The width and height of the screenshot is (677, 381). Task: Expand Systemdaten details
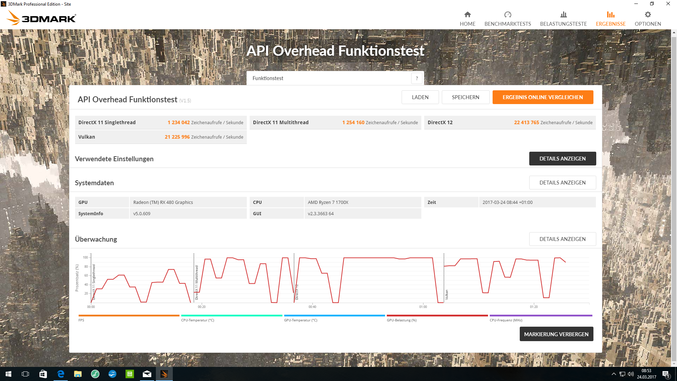562,183
